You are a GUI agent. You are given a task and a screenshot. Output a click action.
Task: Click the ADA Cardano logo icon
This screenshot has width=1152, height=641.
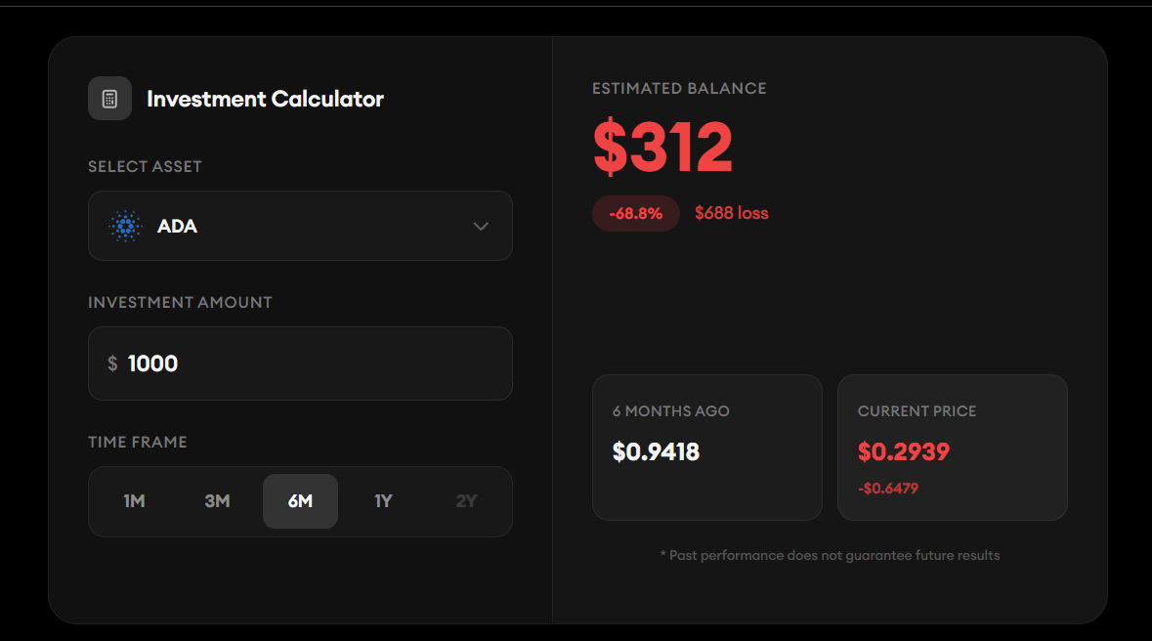tap(125, 226)
